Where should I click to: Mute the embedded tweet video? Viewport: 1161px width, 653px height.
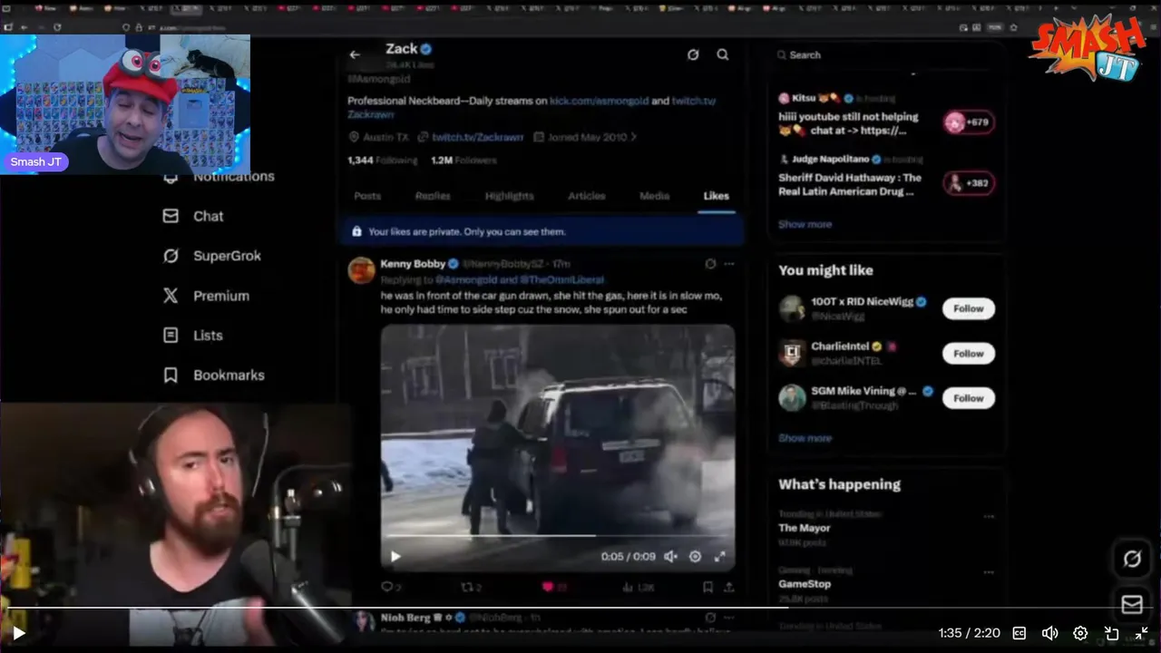click(670, 556)
